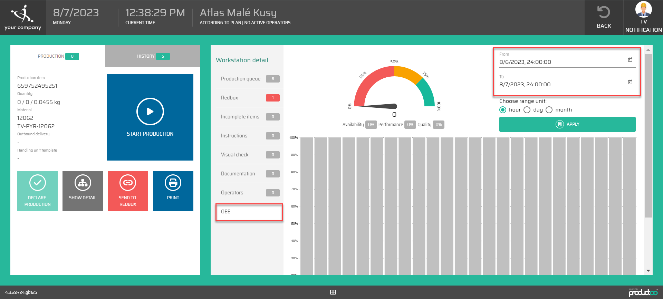Click the Send to Redbox link icon
Viewport: 663px width, 299px height.
(x=128, y=183)
